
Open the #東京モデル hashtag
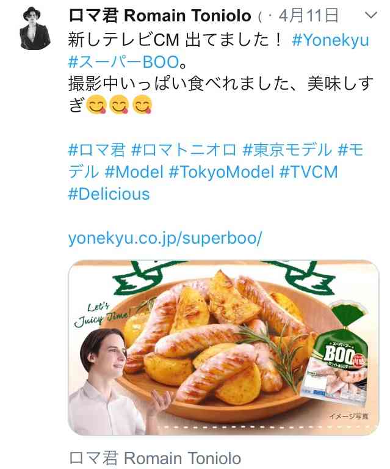pyautogui.click(x=287, y=150)
